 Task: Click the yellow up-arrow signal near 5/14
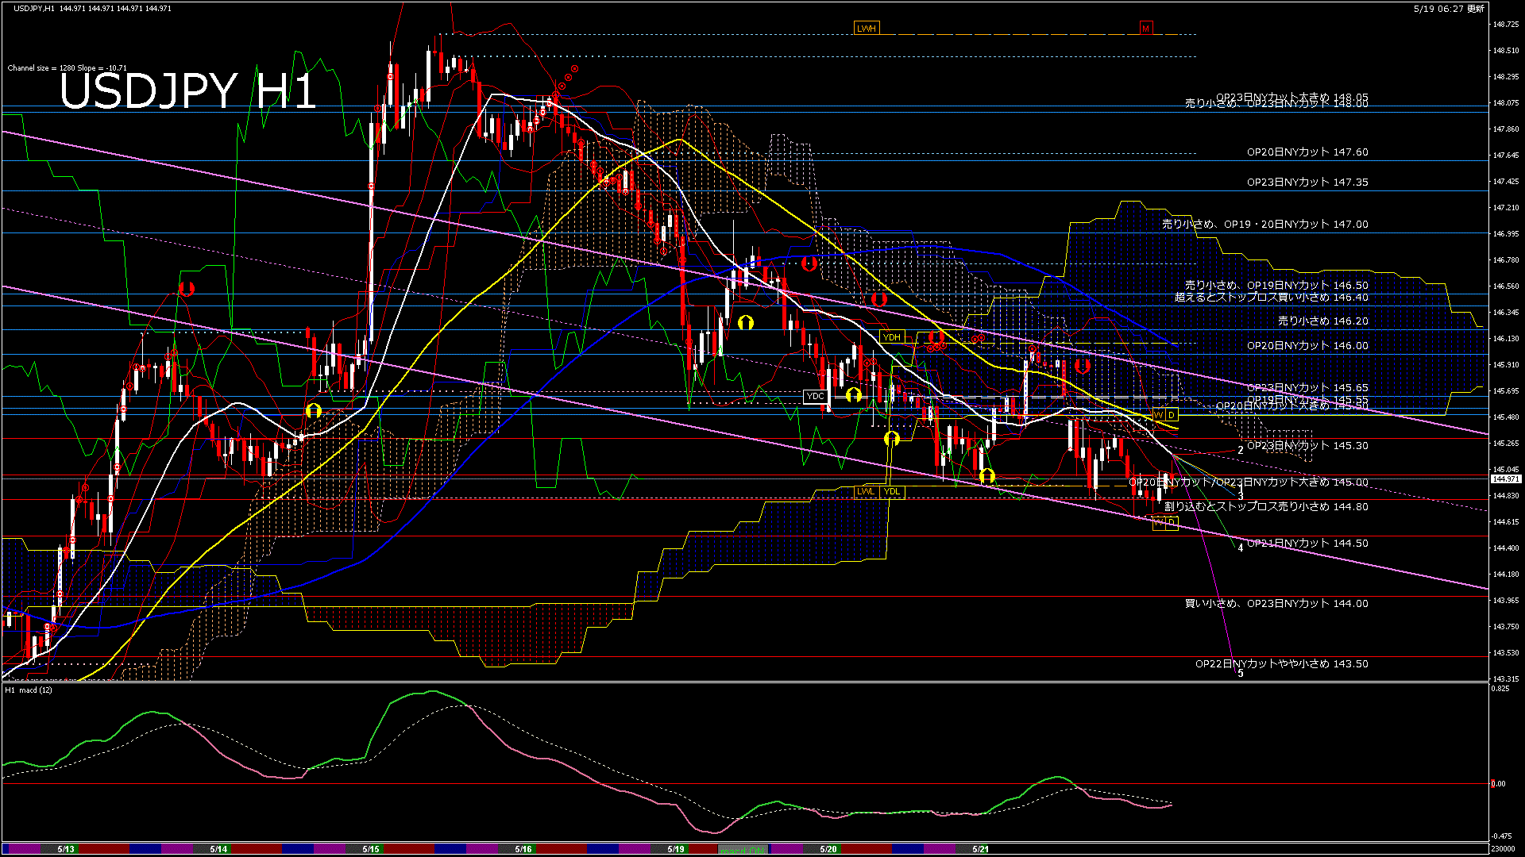(x=313, y=410)
